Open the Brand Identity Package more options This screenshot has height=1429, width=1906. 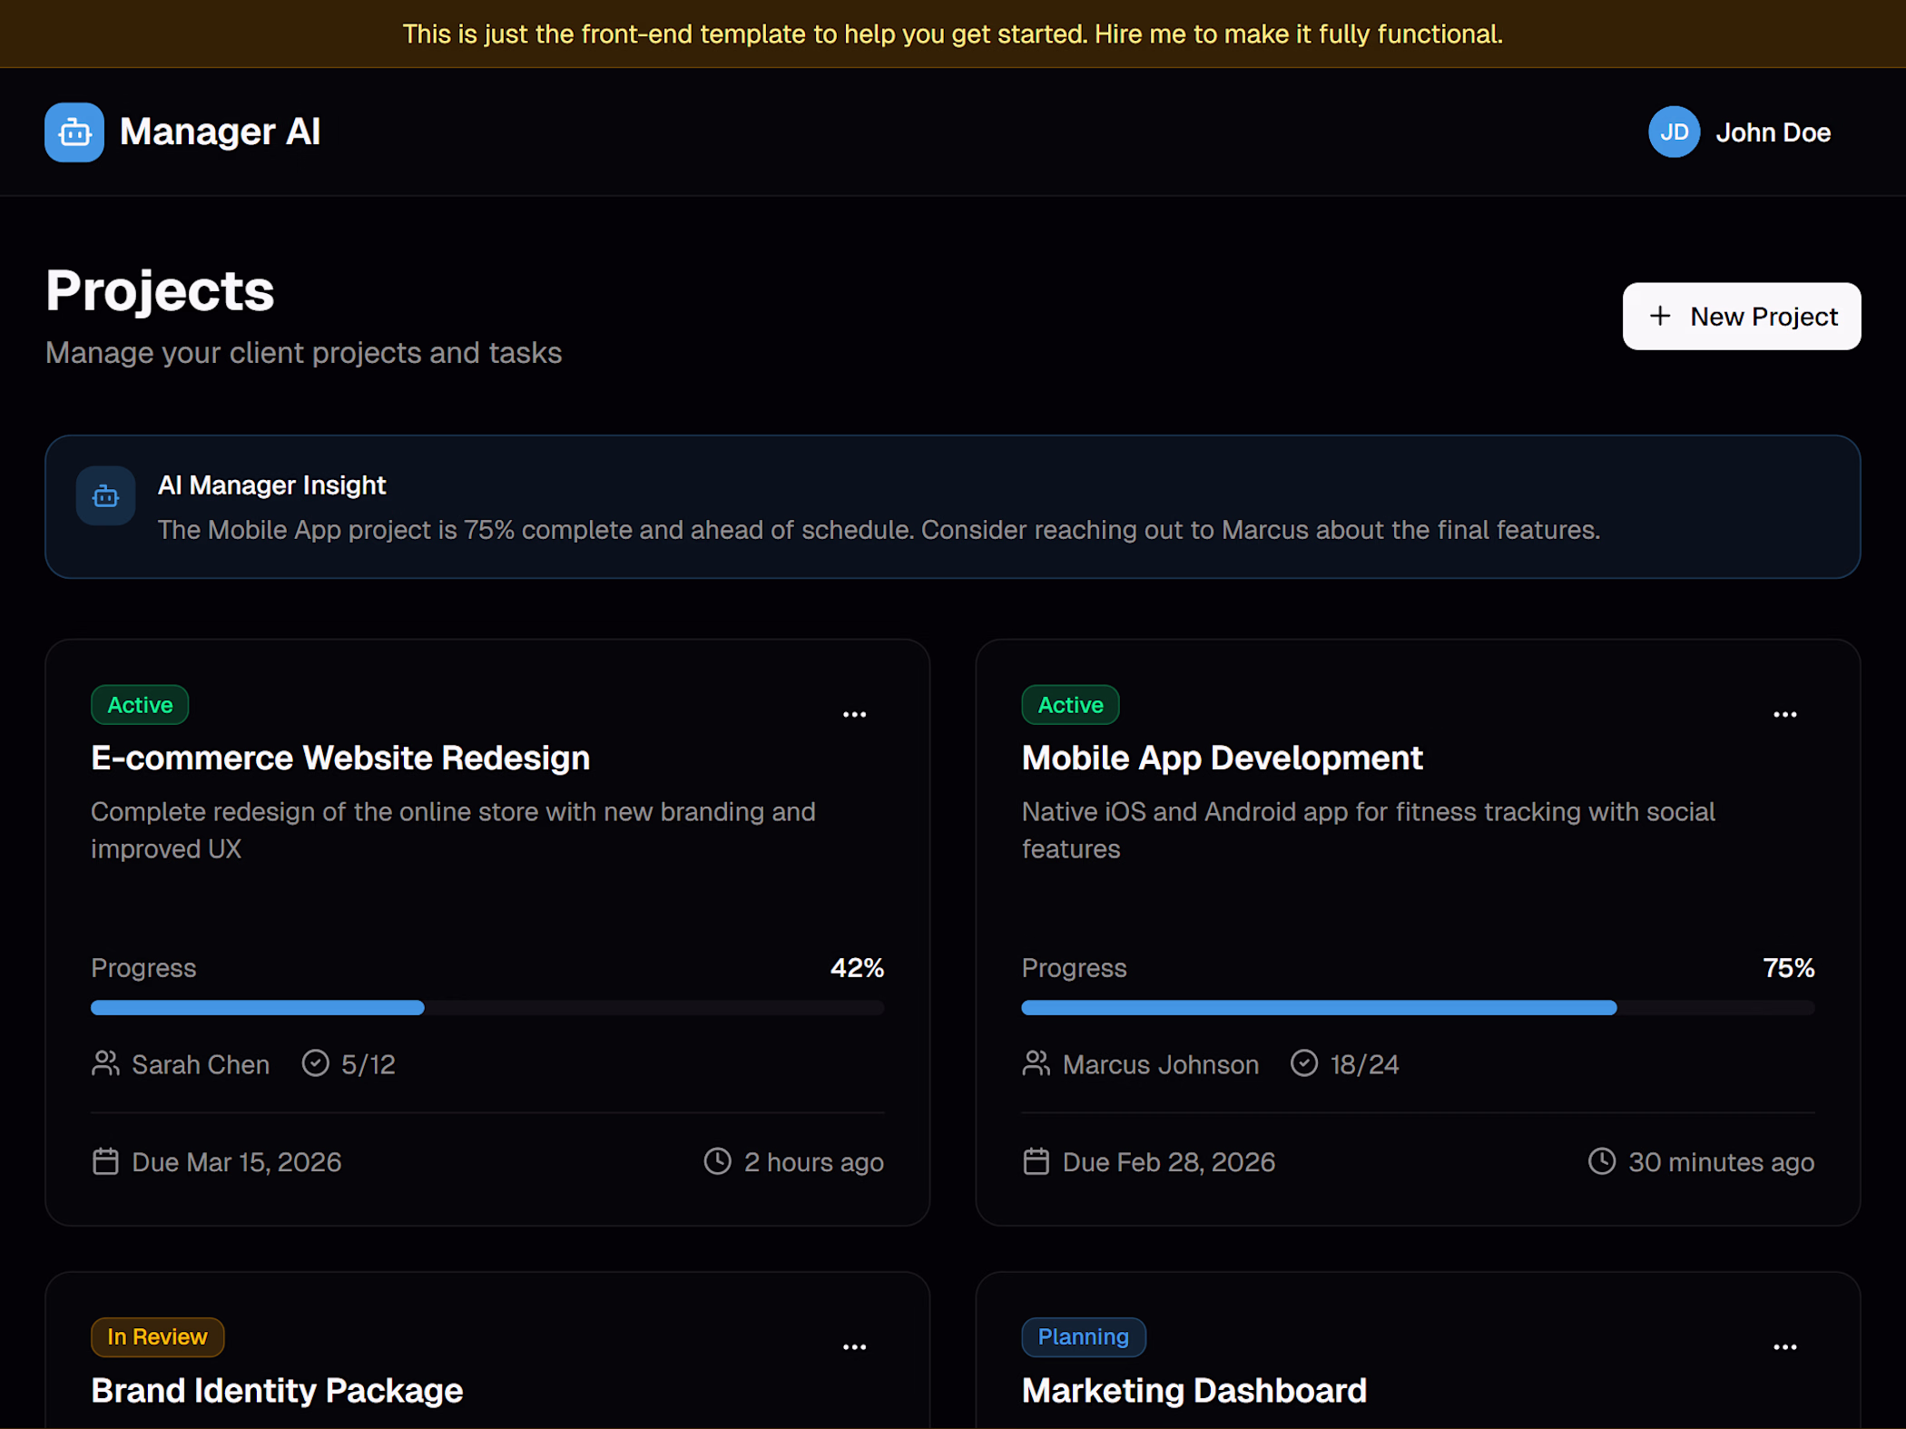pos(854,1347)
